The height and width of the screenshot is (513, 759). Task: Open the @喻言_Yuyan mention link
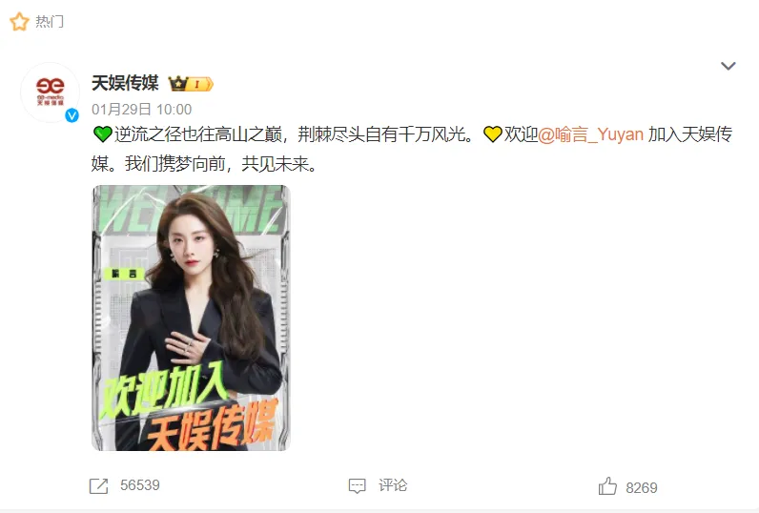pyautogui.click(x=590, y=134)
